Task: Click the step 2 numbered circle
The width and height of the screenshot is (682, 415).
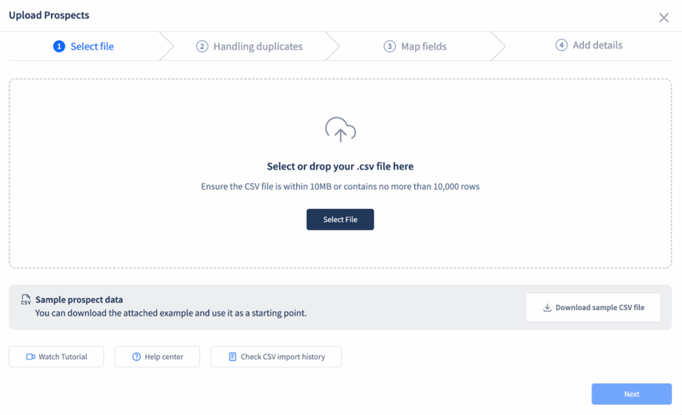Action: (202, 46)
